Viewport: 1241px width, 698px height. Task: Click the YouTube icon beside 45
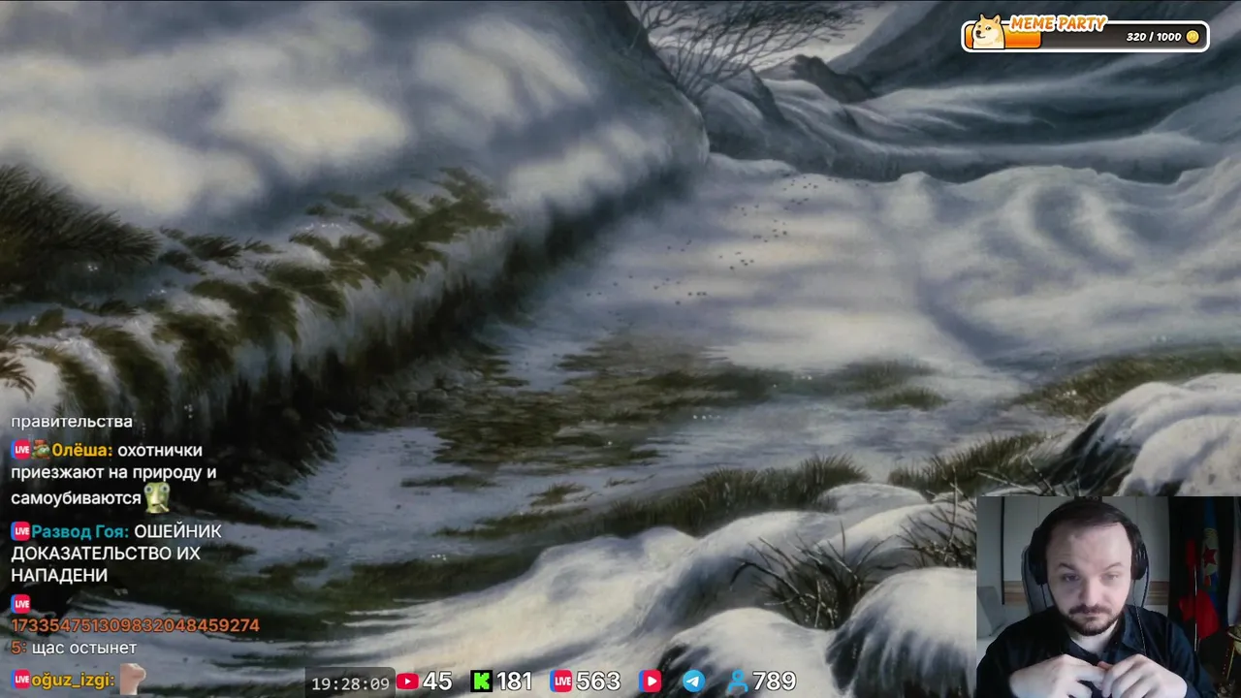point(407,682)
